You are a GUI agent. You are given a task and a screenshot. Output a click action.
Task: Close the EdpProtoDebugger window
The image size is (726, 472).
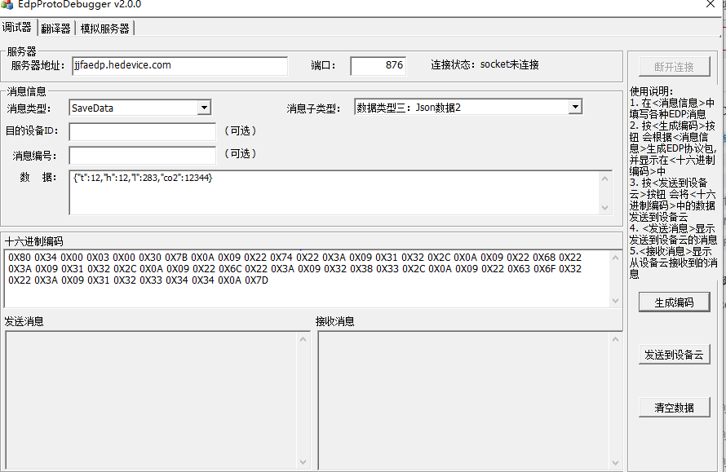[x=711, y=4]
